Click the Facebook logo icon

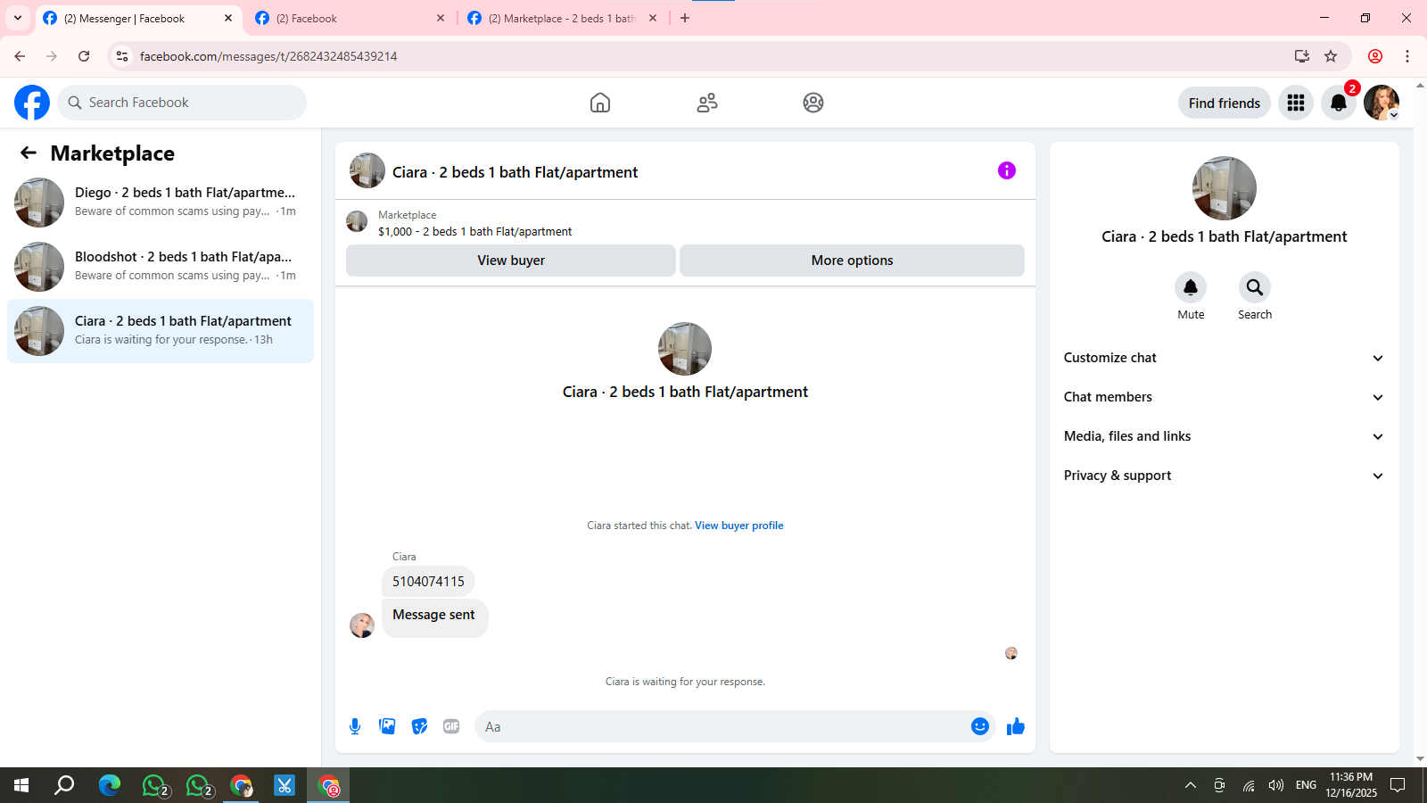tap(32, 103)
